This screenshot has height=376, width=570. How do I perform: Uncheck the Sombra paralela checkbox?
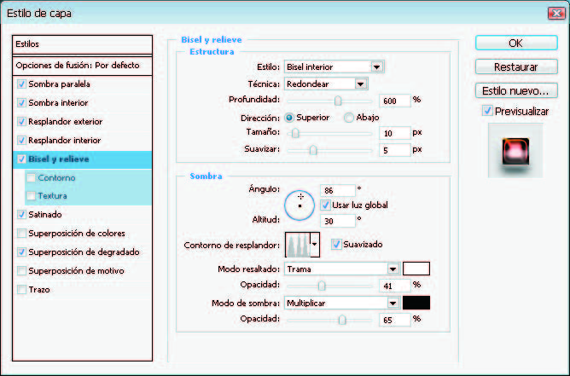pyautogui.click(x=22, y=84)
